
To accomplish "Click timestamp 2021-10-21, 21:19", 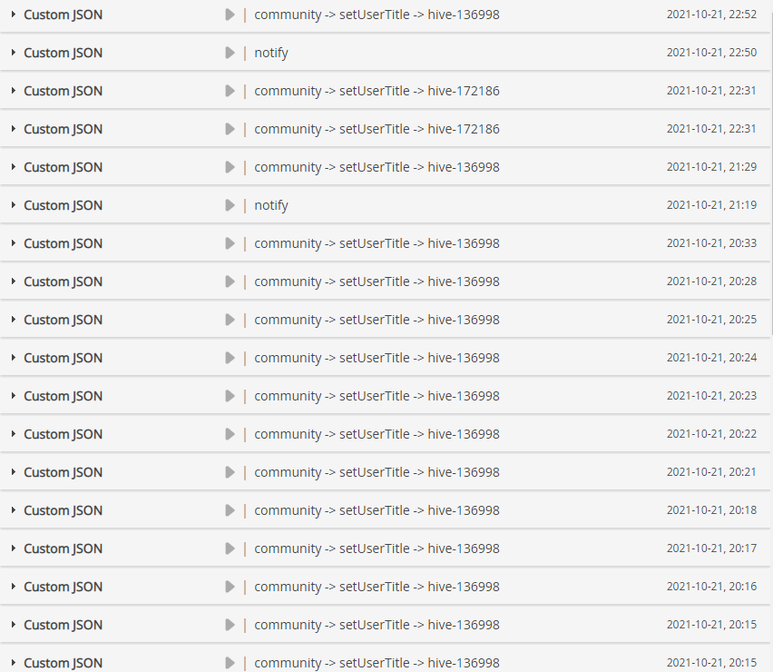I will [711, 204].
